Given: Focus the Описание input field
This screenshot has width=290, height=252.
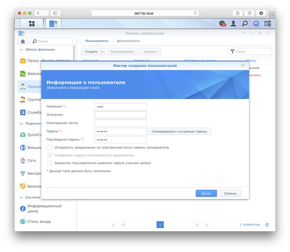Looking at the screenshot, I should 120,115.
